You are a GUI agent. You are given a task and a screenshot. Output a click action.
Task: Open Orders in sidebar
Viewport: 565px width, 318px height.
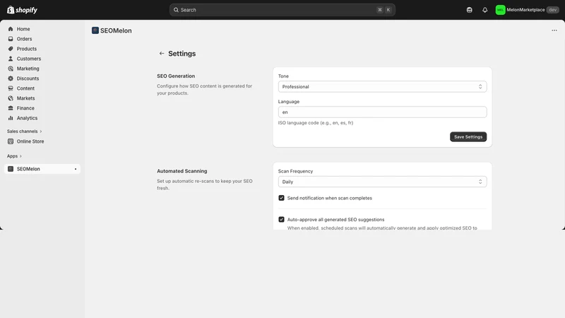point(24,39)
